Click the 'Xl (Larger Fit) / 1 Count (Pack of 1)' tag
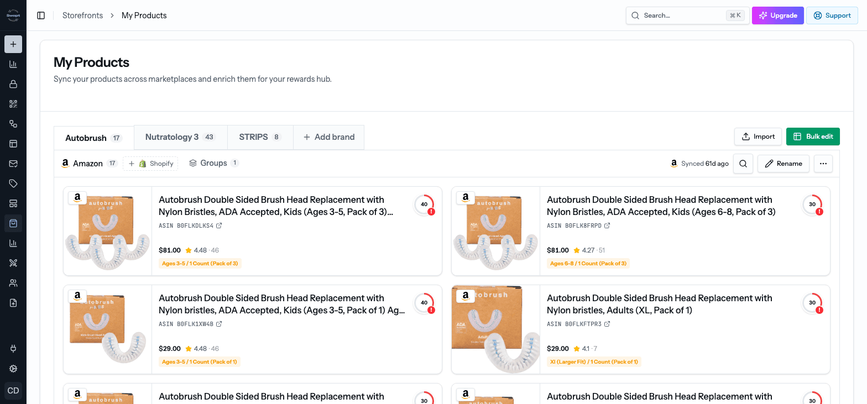Image resolution: width=867 pixels, height=404 pixels. 594,362
